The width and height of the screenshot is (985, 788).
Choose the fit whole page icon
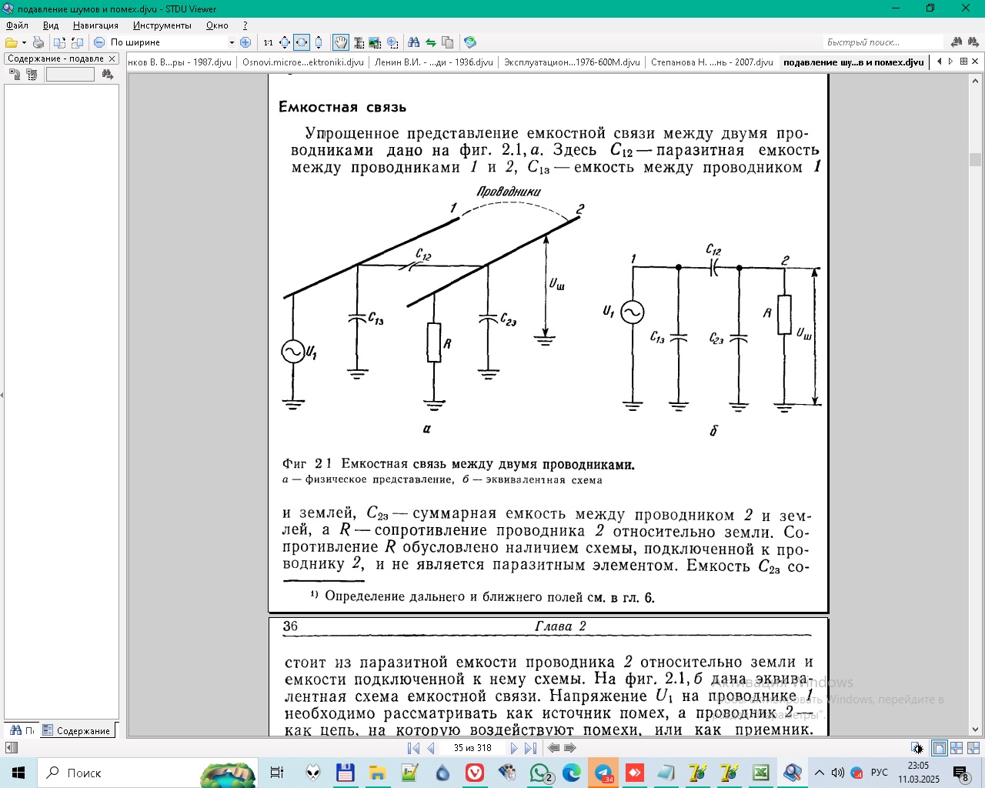click(285, 42)
